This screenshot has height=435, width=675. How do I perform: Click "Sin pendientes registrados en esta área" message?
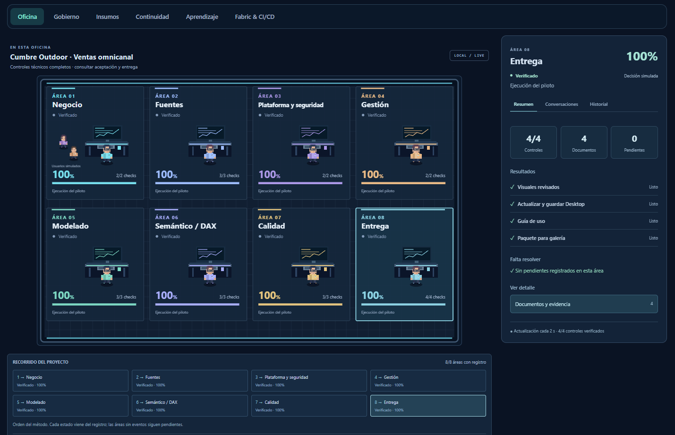coord(556,271)
